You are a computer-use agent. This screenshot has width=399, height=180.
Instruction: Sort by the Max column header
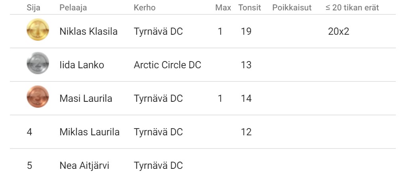[223, 8]
